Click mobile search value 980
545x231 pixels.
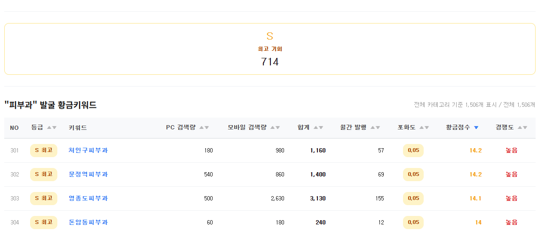tap(280, 150)
